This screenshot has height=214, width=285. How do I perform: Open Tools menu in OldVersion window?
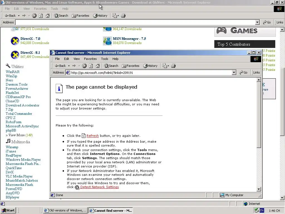coord(55,9)
